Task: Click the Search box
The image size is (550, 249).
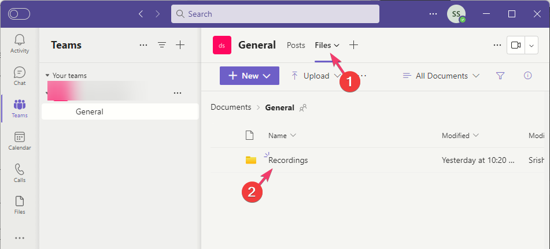Action: (x=275, y=14)
